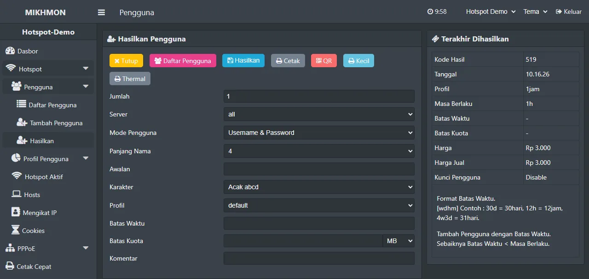
Task: Expand the Hotspot sidebar menu arrow
Action: pos(86,69)
